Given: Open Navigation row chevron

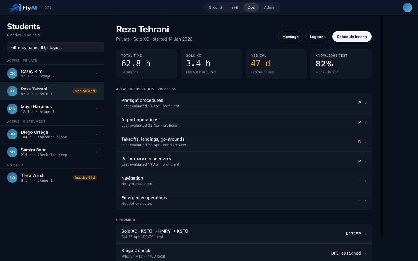Looking at the screenshot, I should [x=365, y=181].
